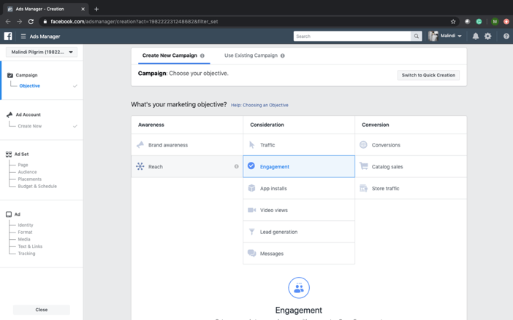513x320 pixels.
Task: Expand the Malindi profile menu
Action: (x=446, y=36)
